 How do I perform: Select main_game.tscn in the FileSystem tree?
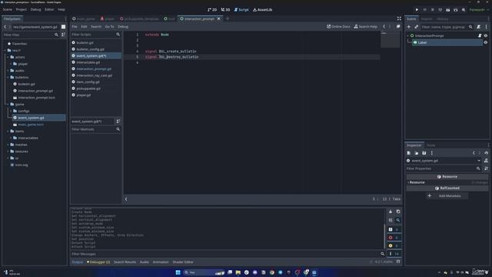[31, 125]
